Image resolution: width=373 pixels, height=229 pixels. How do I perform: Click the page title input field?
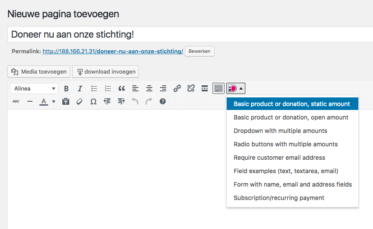[190, 34]
